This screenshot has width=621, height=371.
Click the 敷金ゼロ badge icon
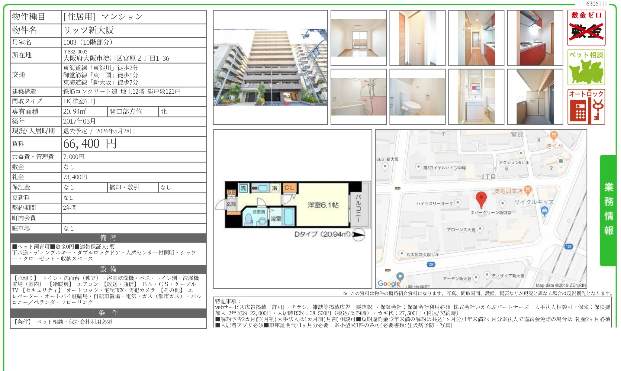tap(586, 28)
